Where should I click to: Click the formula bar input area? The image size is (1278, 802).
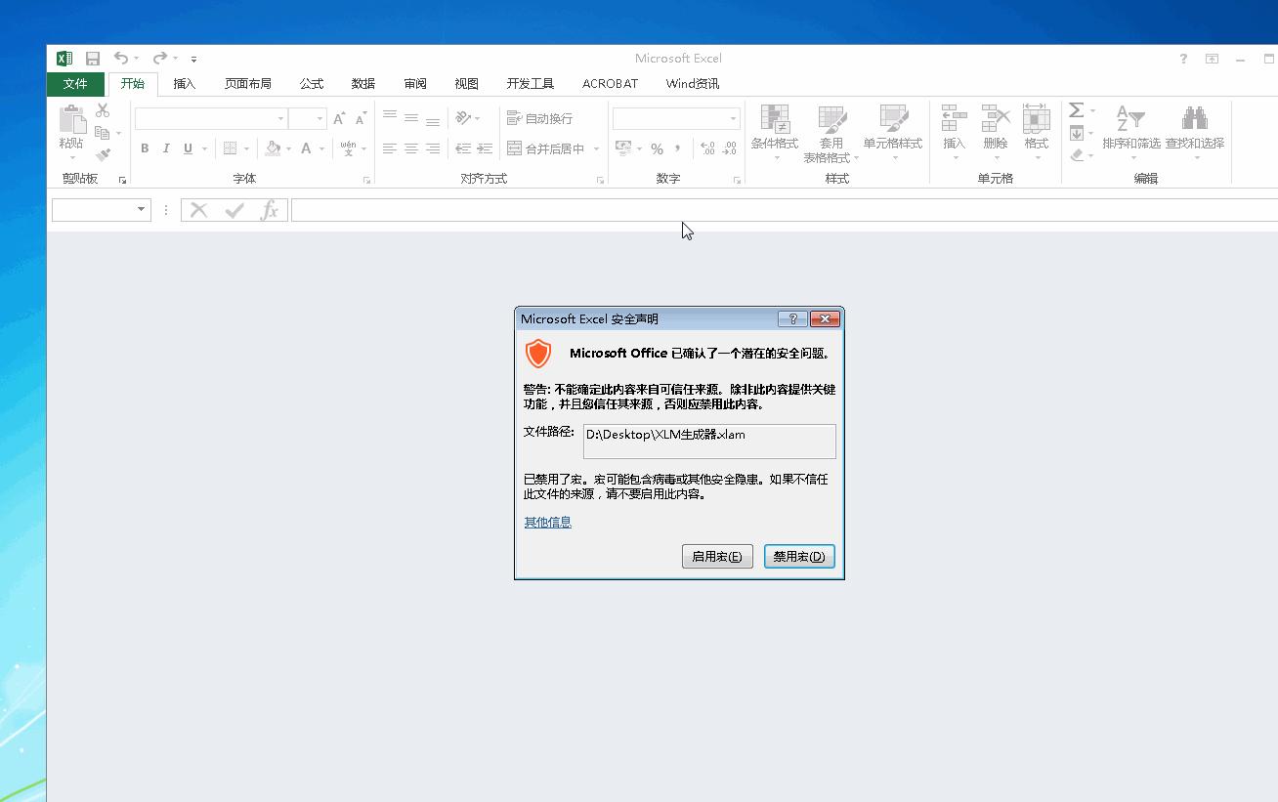785,210
